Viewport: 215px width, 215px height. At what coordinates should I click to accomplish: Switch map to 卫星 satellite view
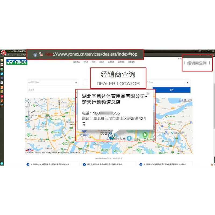point(185,100)
